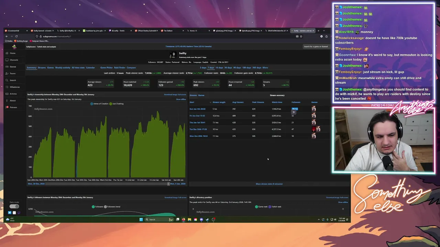The image size is (440, 247).
Task: Click the taskbar Search box
Action: [160, 220]
